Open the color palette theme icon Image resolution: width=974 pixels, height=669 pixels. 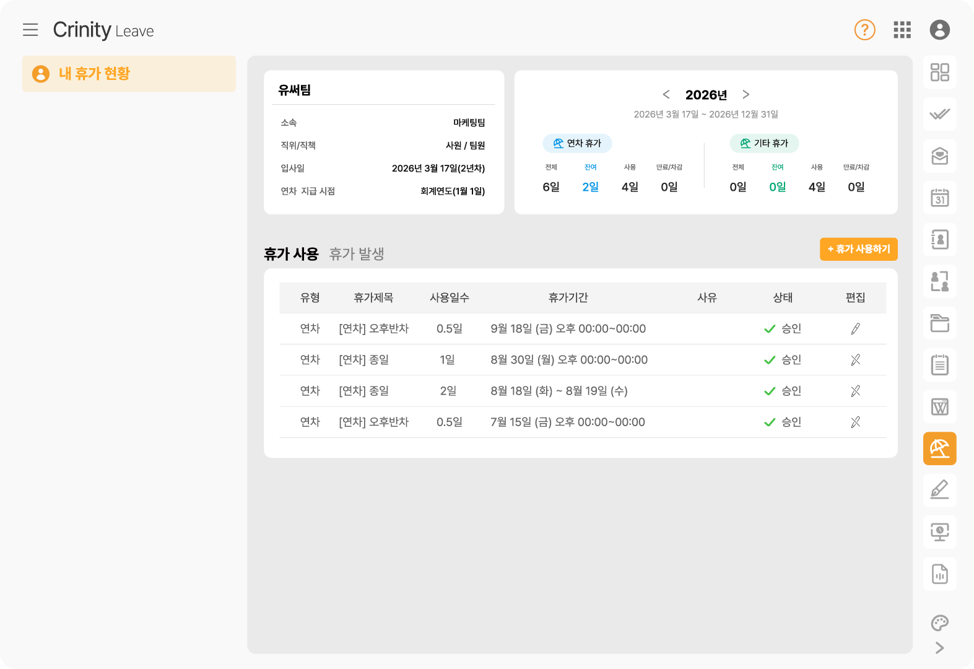pyautogui.click(x=939, y=623)
